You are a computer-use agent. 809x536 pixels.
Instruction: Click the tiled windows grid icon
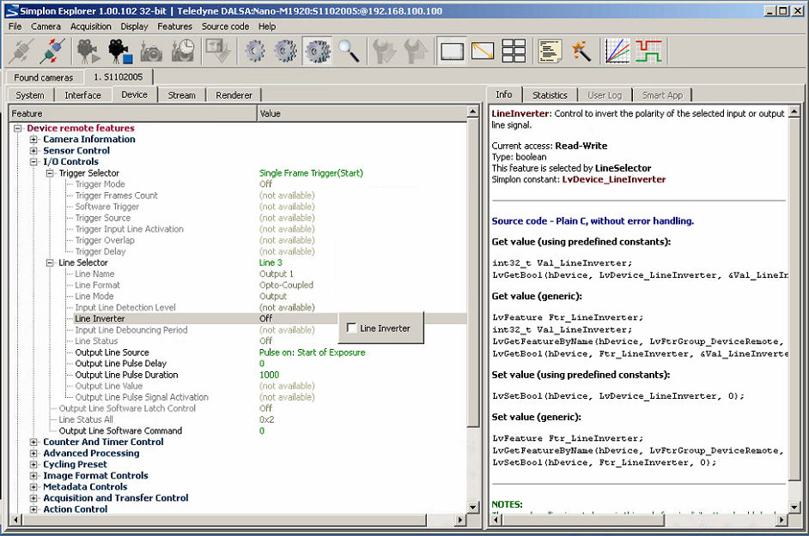pos(514,51)
